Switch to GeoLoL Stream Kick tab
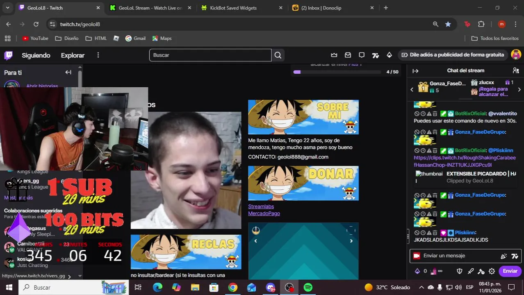 [150, 8]
